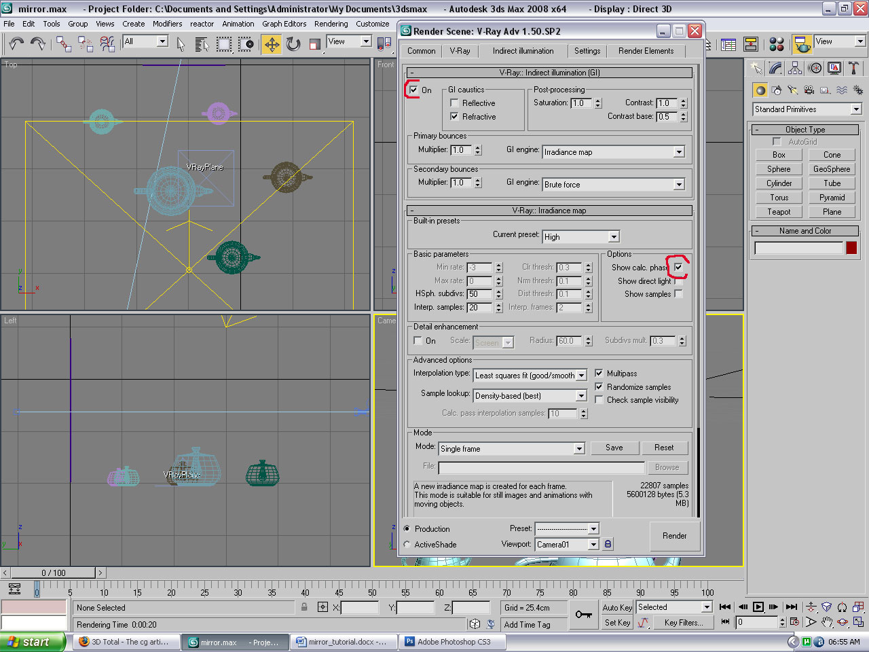The width and height of the screenshot is (869, 652).
Task: Click the dark red object color swatch
Action: point(851,248)
